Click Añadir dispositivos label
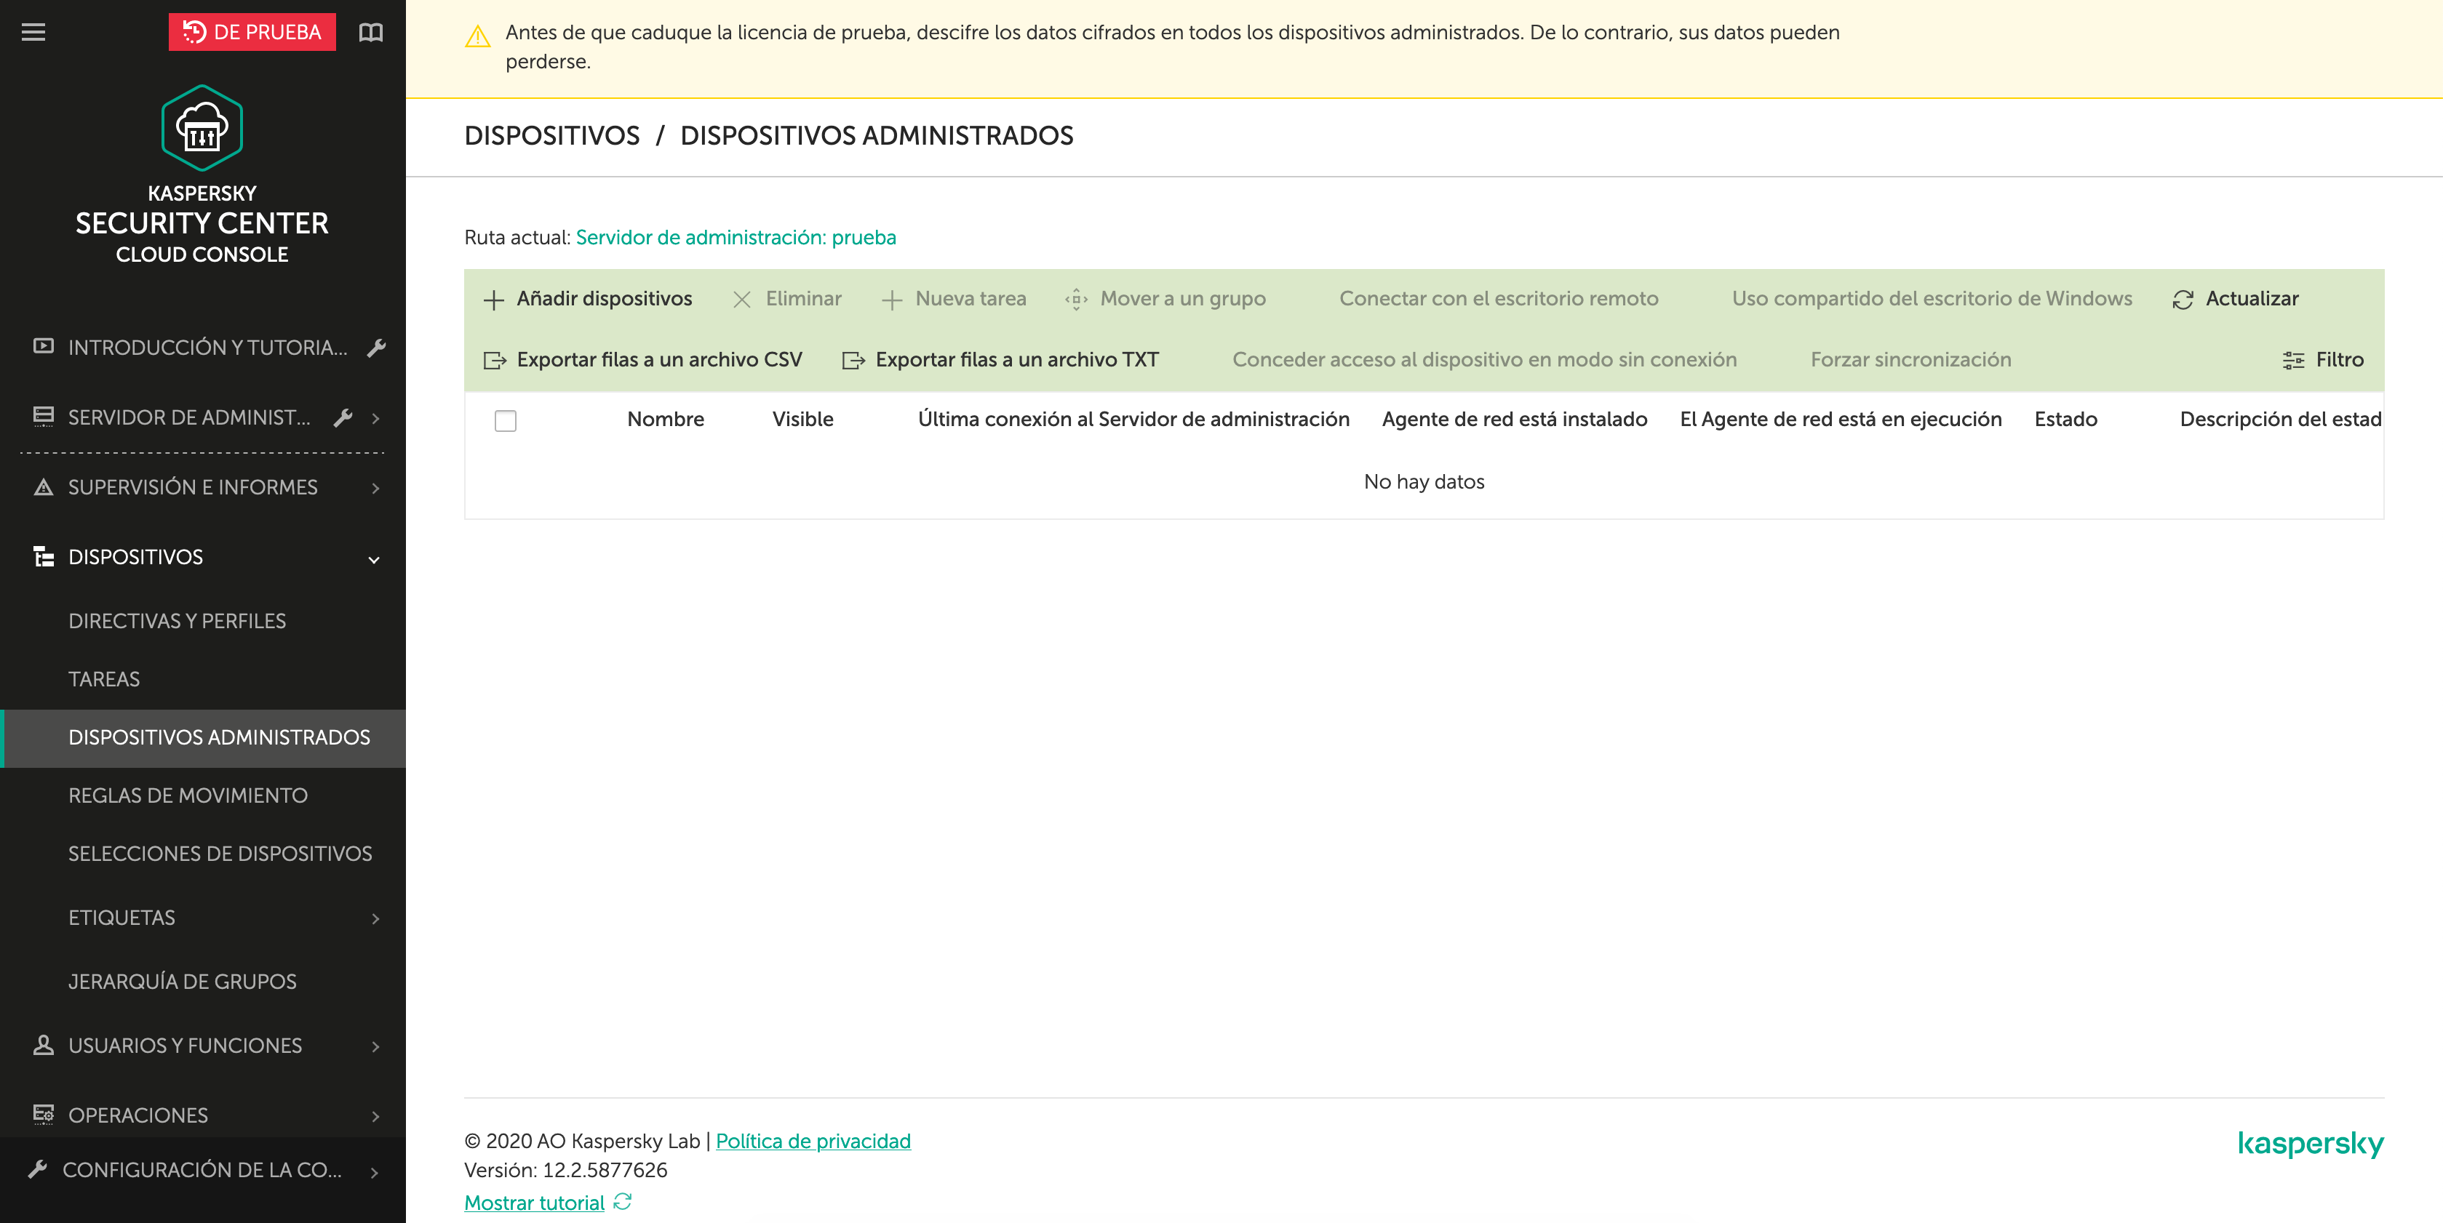 604,299
